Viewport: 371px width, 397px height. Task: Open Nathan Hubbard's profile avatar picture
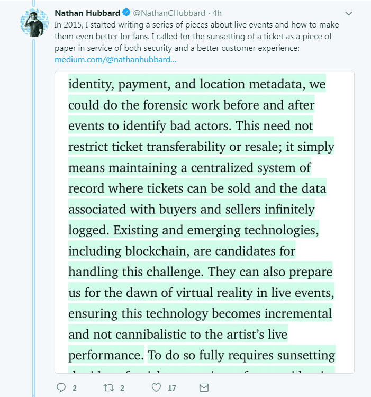pos(34,23)
